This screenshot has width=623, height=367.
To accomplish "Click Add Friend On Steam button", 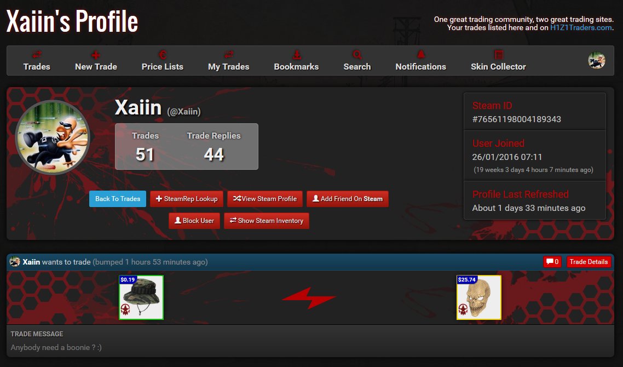I will point(347,199).
